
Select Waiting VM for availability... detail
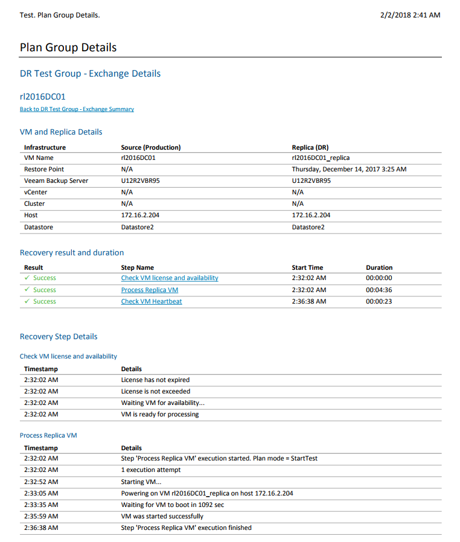[162, 403]
